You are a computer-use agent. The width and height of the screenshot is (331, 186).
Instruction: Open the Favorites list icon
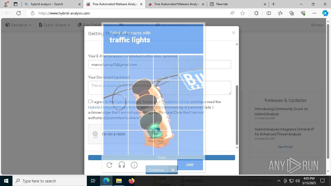(280, 13)
